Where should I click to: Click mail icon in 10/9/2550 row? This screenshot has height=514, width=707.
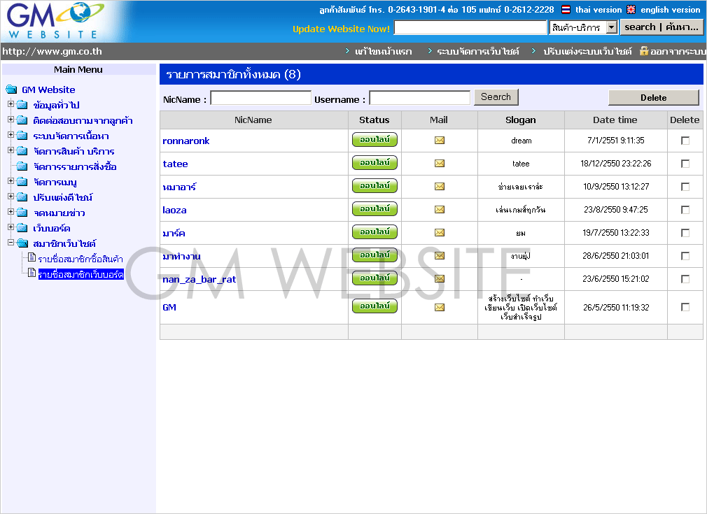439,187
